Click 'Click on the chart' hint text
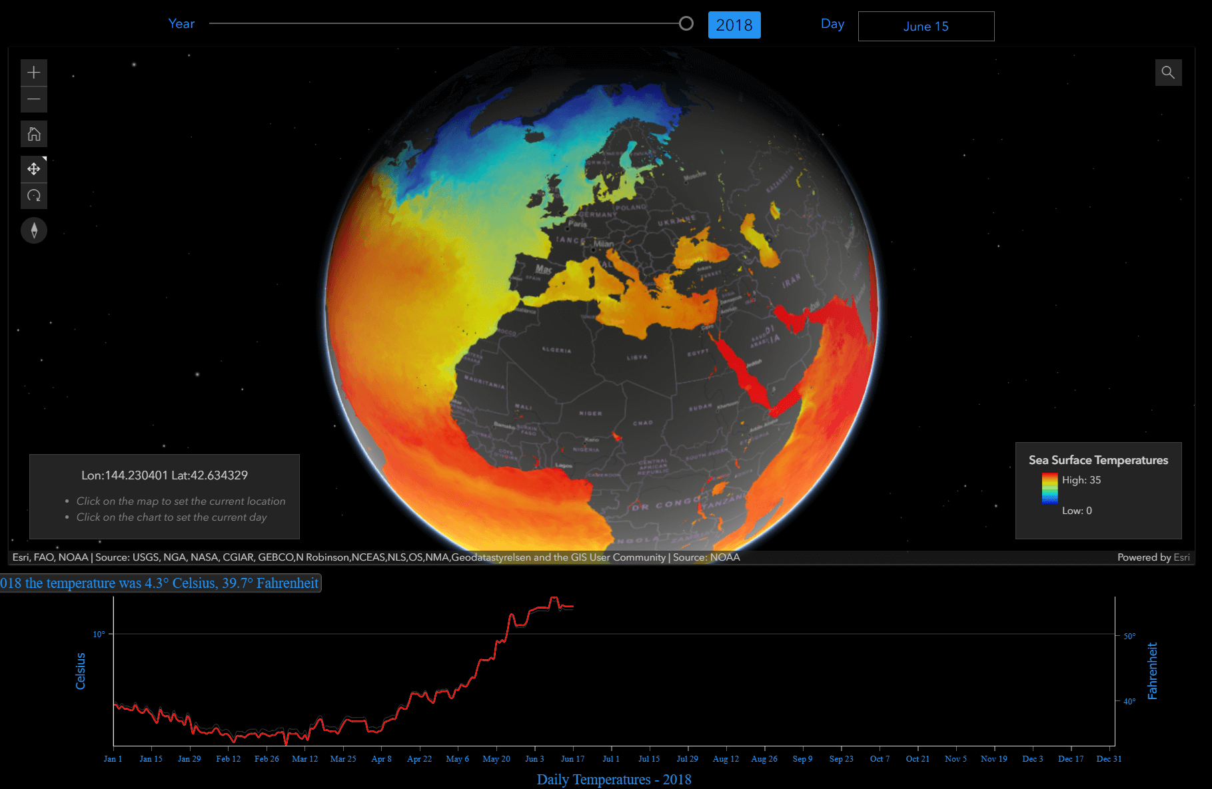 [171, 517]
